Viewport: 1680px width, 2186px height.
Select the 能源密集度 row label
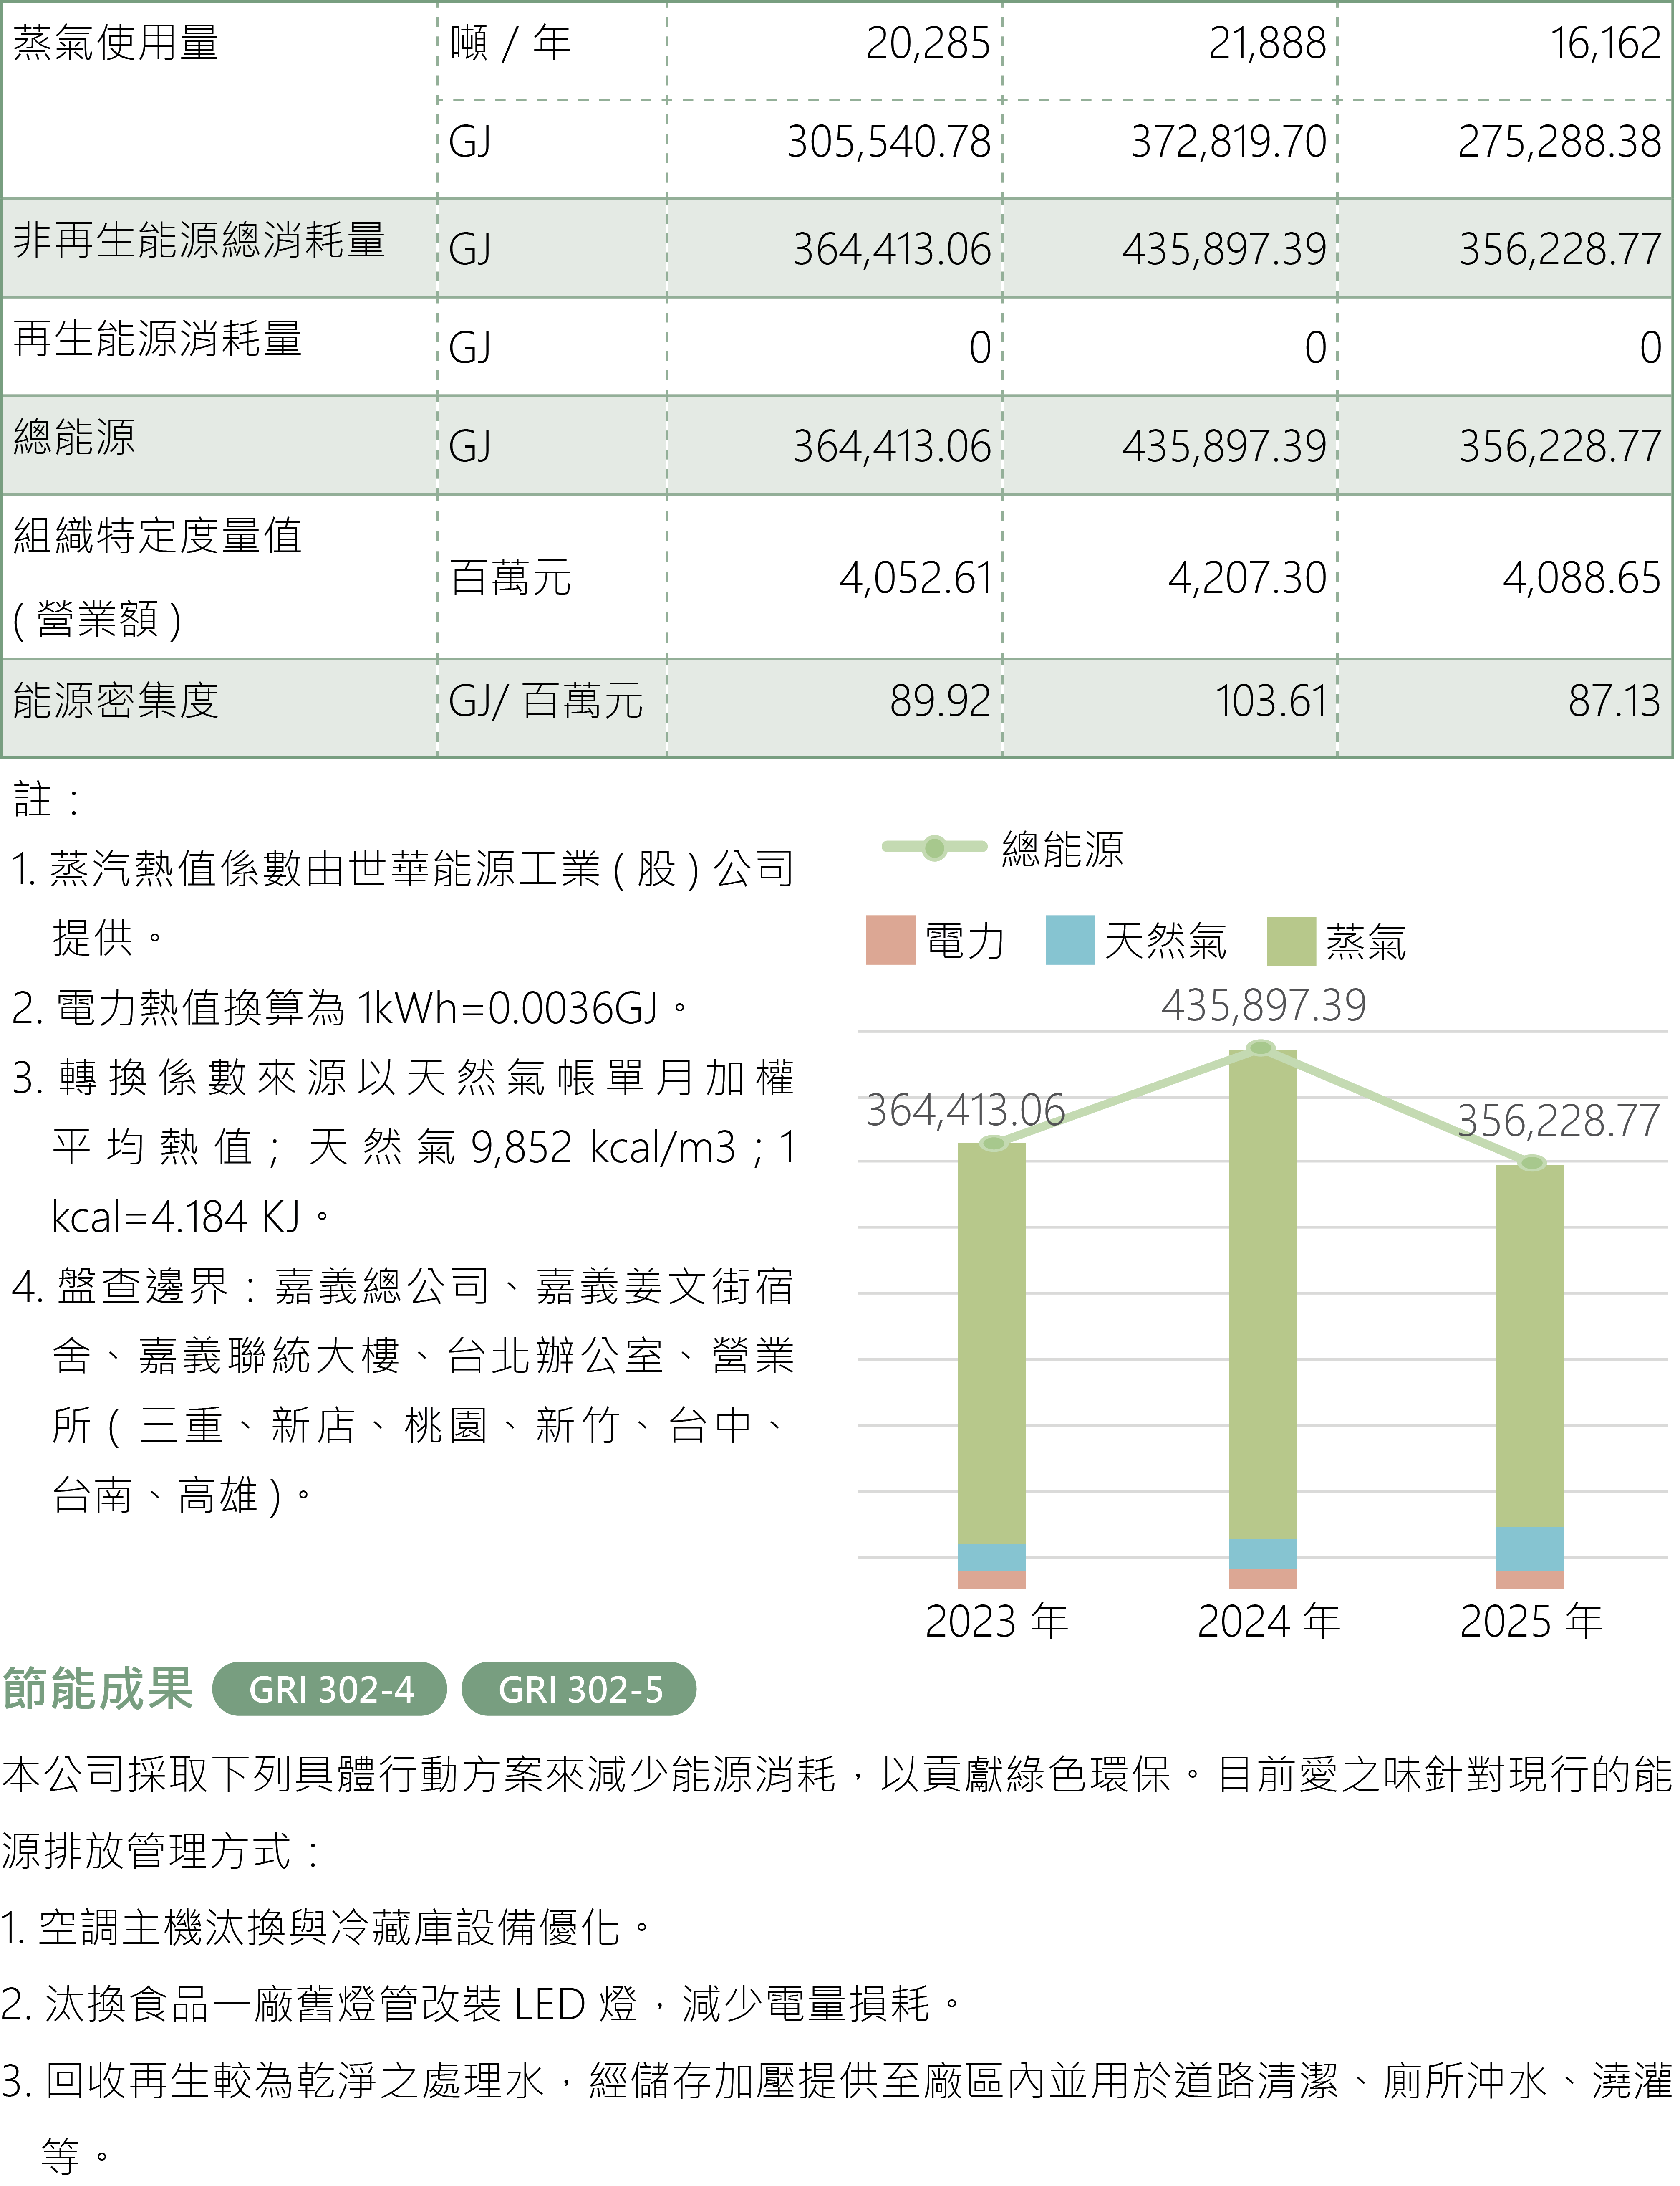click(116, 700)
